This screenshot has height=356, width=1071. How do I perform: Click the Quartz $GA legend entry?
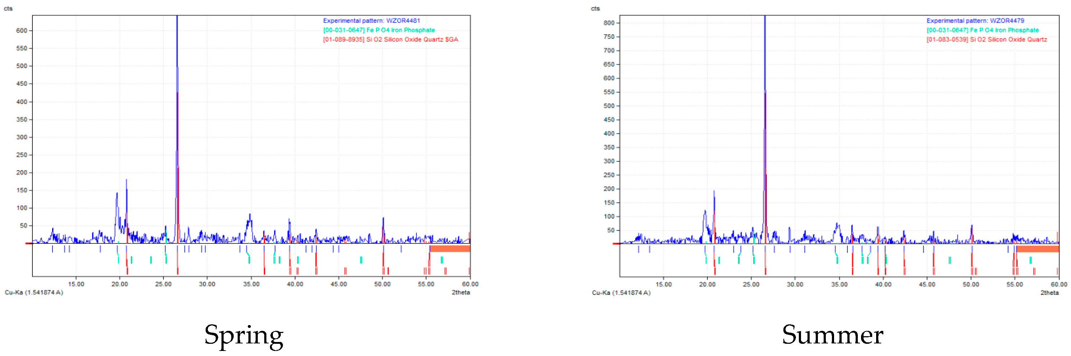(390, 40)
